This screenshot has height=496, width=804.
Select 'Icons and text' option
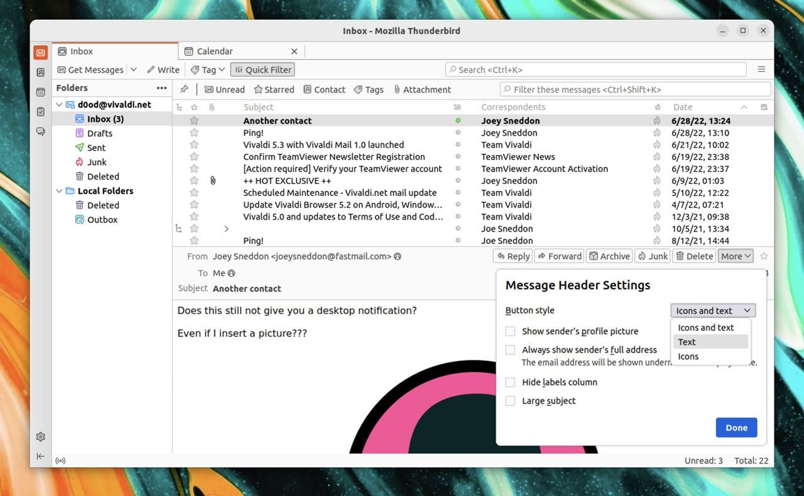tap(710, 327)
